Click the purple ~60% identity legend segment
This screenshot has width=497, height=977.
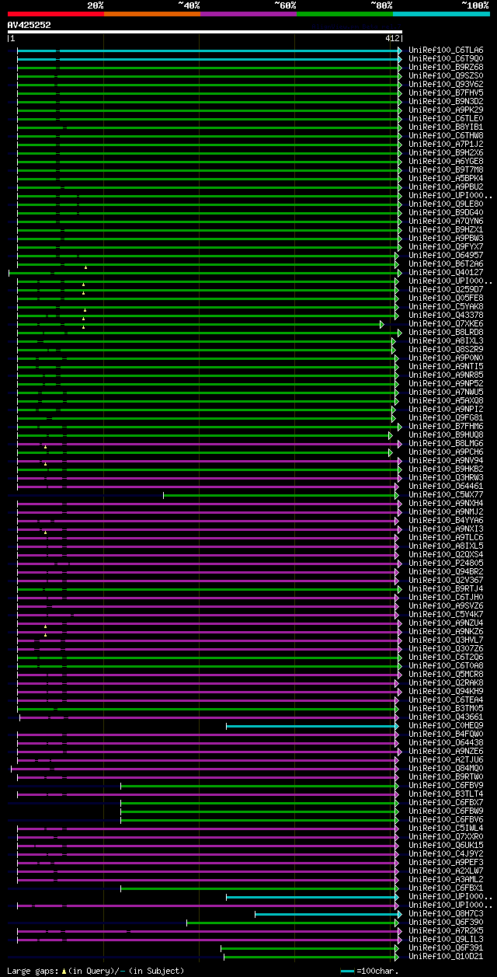[248, 13]
